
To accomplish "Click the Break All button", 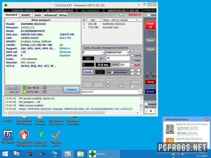I will coord(150,25).
